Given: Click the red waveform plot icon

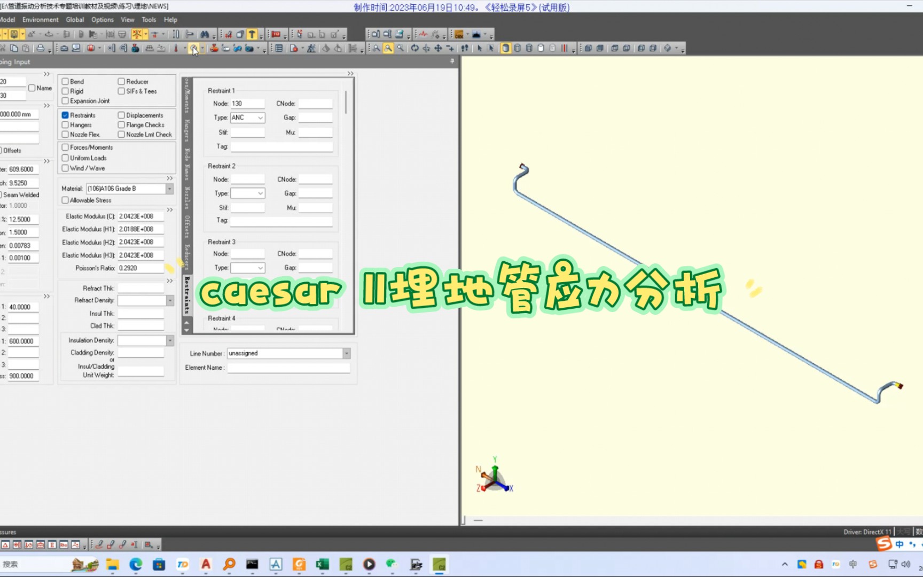Looking at the screenshot, I should tap(424, 35).
